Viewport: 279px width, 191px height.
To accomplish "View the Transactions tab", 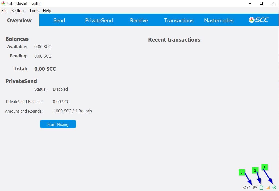I will coord(179,20).
